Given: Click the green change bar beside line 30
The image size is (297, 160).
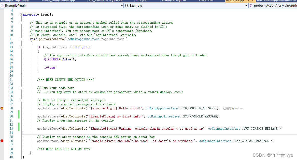Looking at the screenshot, I should (x=19, y=116).
